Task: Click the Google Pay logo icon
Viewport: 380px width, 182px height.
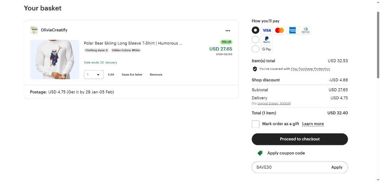Action: (267, 49)
